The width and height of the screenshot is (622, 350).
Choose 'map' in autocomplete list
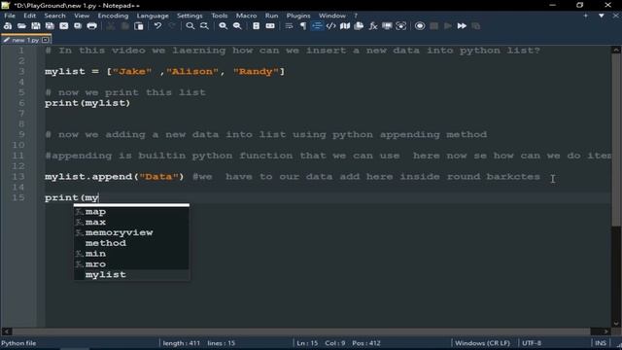point(132,212)
